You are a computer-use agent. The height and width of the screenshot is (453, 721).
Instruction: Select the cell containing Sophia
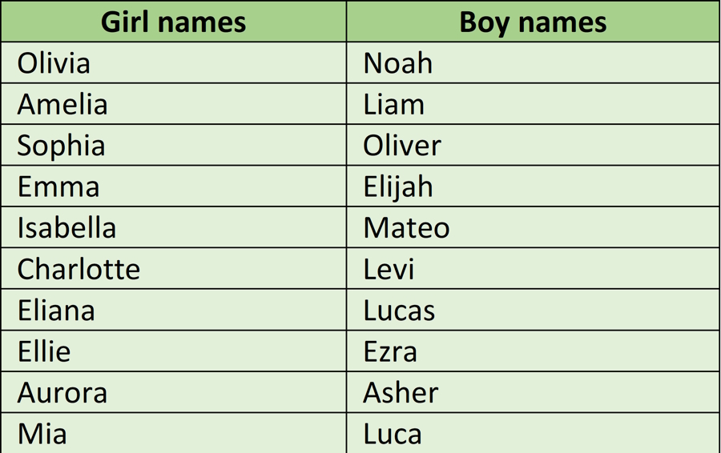pos(61,146)
